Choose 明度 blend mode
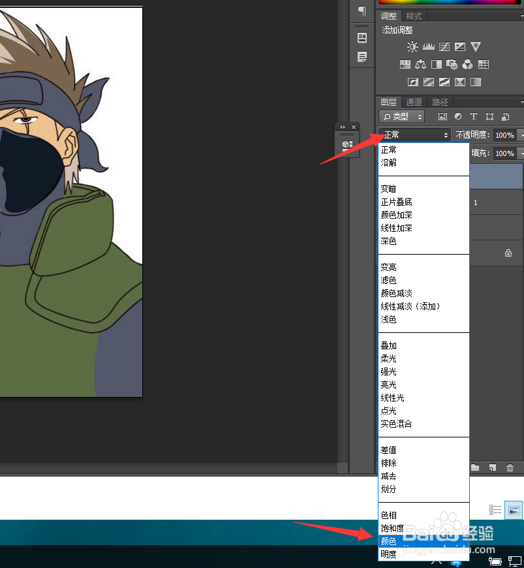The image size is (524, 568). tap(424, 554)
